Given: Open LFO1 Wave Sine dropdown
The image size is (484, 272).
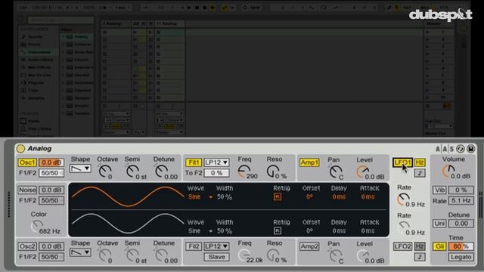Looking at the screenshot, I should pyautogui.click(x=200, y=196).
